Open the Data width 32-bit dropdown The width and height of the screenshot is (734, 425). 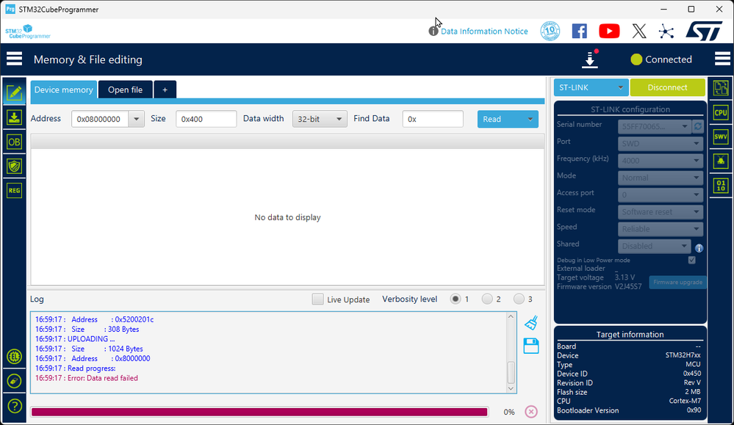coord(320,119)
